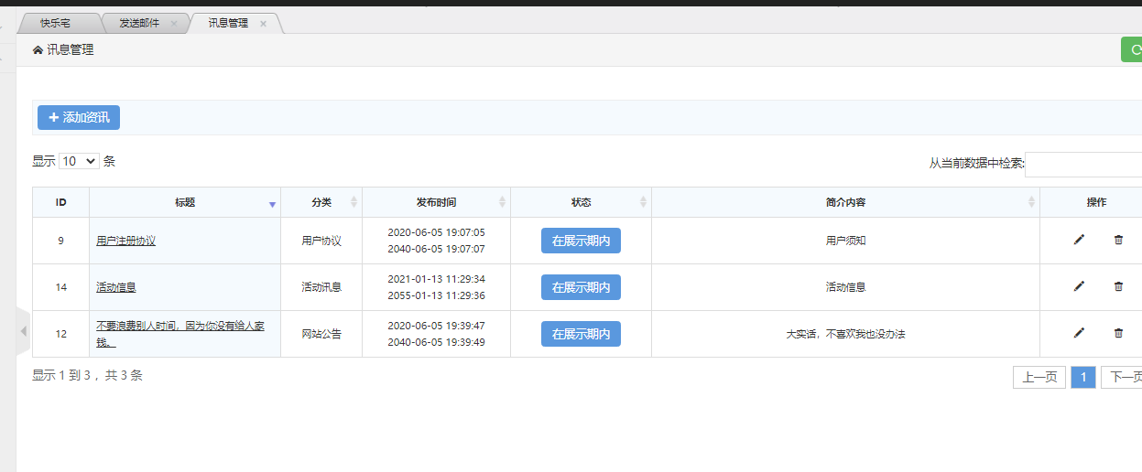The width and height of the screenshot is (1142, 472).
Task: Click the pencil icon for ID 12 row
Action: 1079,333
